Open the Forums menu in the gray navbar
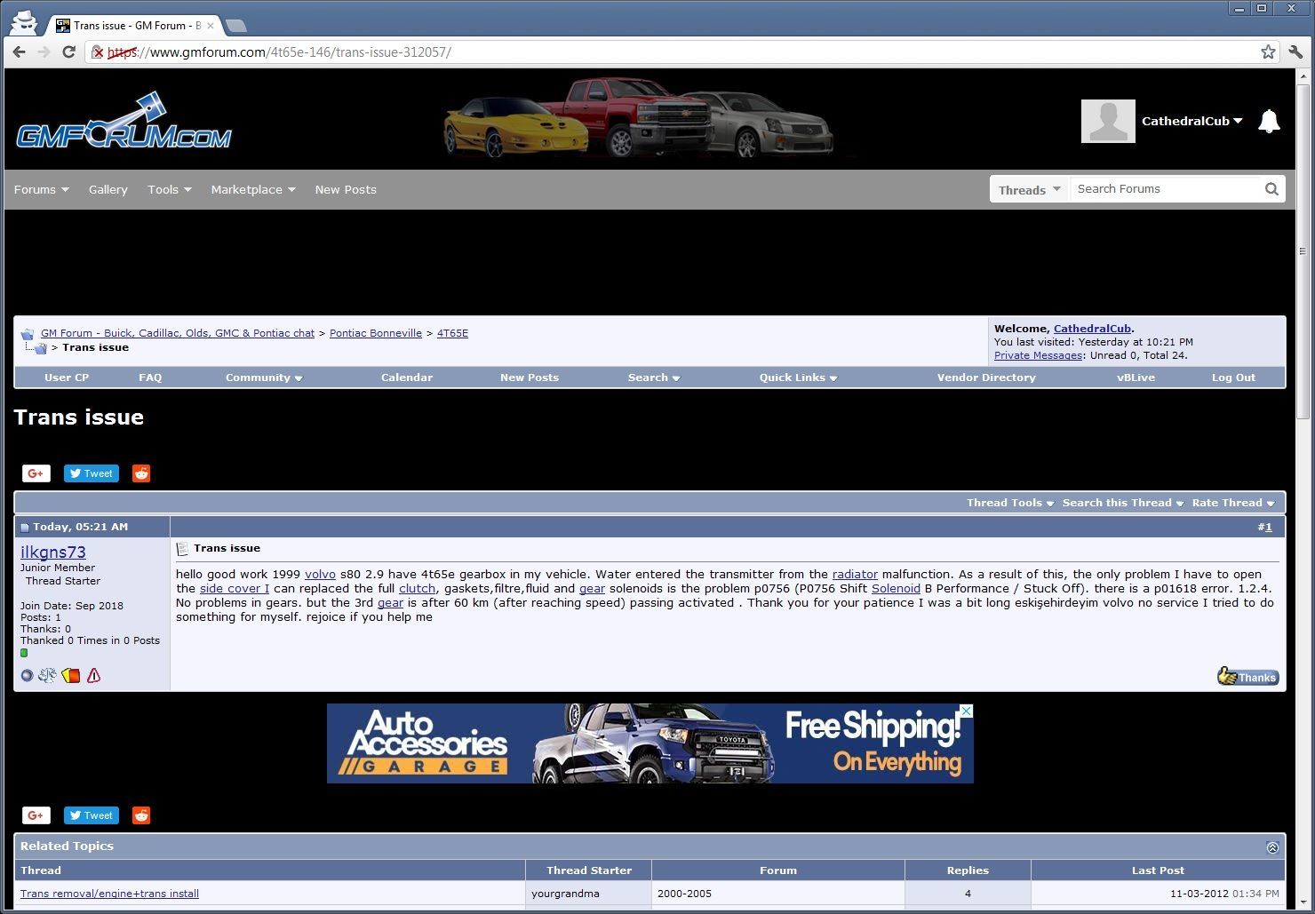 [41, 190]
